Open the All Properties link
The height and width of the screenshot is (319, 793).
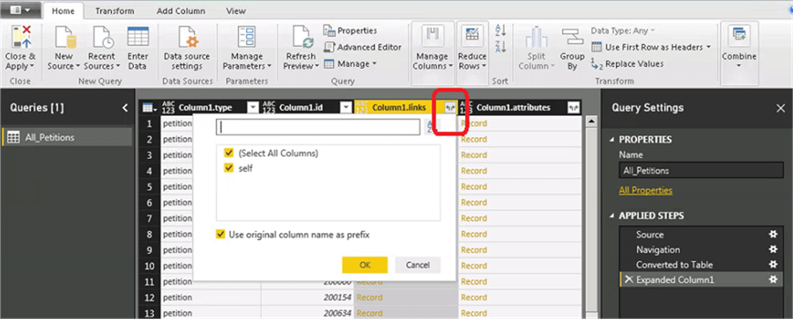pos(645,191)
